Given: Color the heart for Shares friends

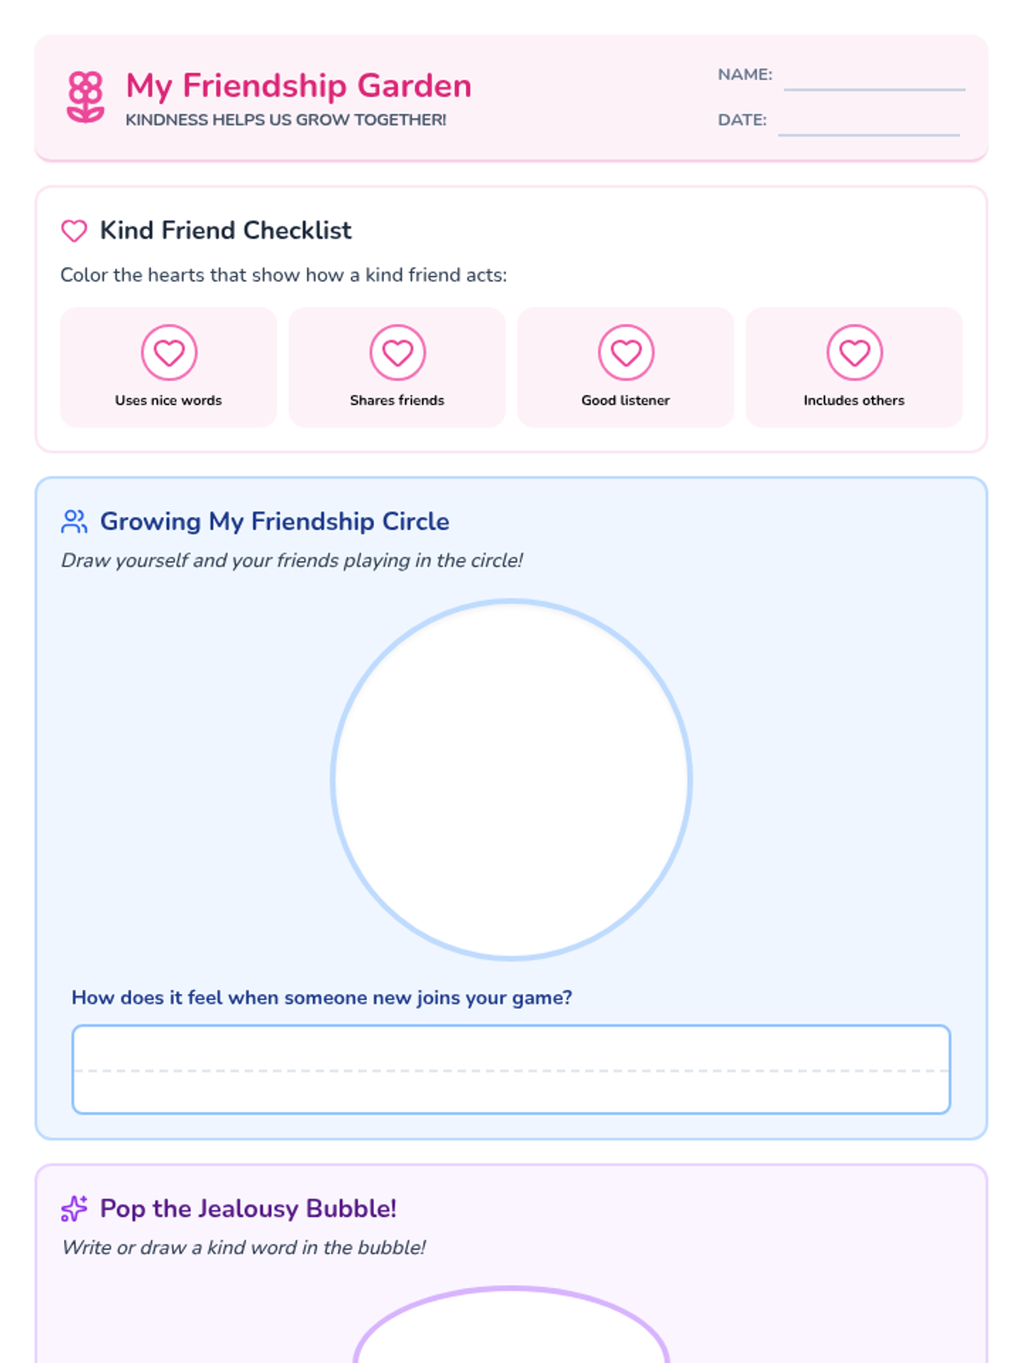Looking at the screenshot, I should (398, 353).
